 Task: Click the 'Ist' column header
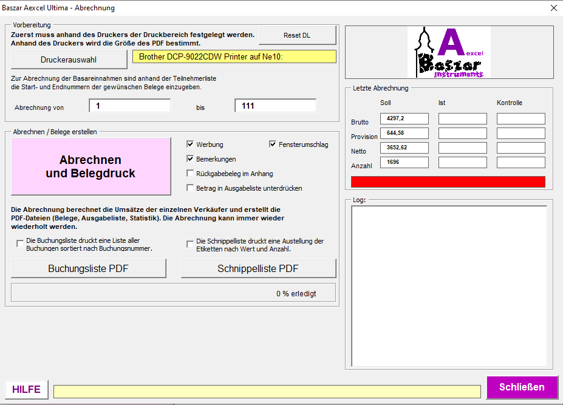pyautogui.click(x=442, y=103)
